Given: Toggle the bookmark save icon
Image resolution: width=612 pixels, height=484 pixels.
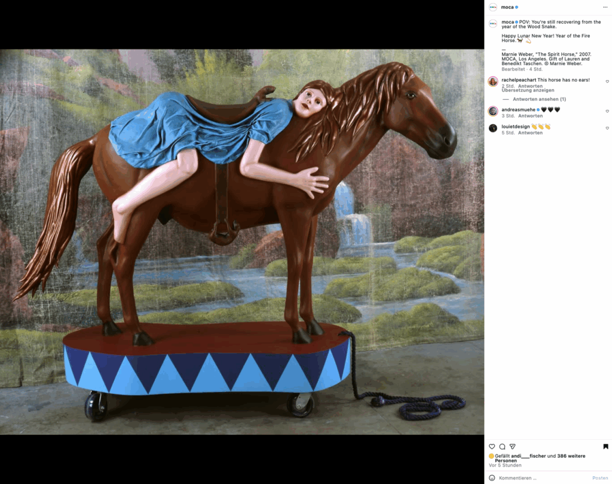Looking at the screenshot, I should pos(605,446).
